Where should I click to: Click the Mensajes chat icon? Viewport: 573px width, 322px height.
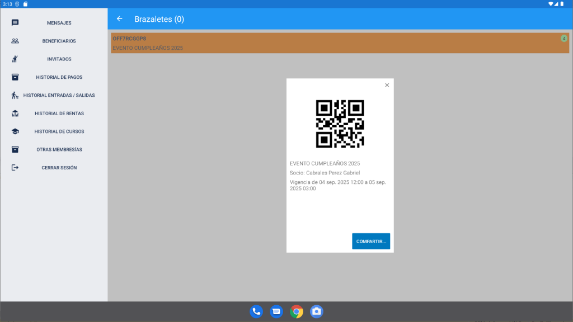pos(15,23)
